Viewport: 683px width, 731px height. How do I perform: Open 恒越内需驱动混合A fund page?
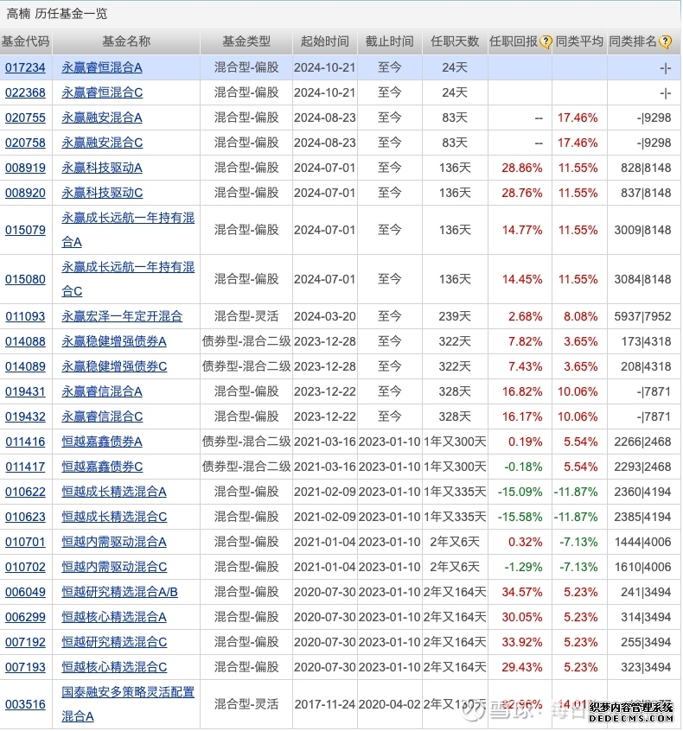click(114, 543)
